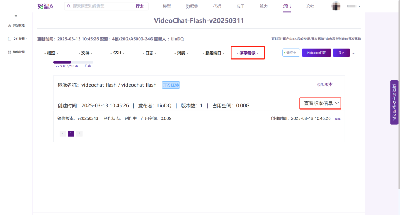The height and width of the screenshot is (215, 400).
Task: Switch to the 消费 tab
Action: [x=181, y=53]
